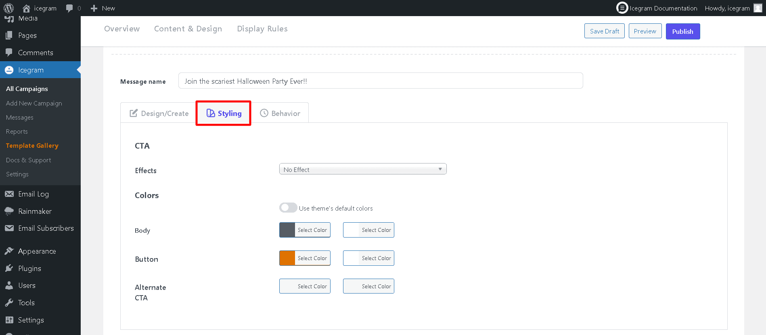766x335 pixels.
Task: Click Howdy, icegram account text
Action: [727, 8]
